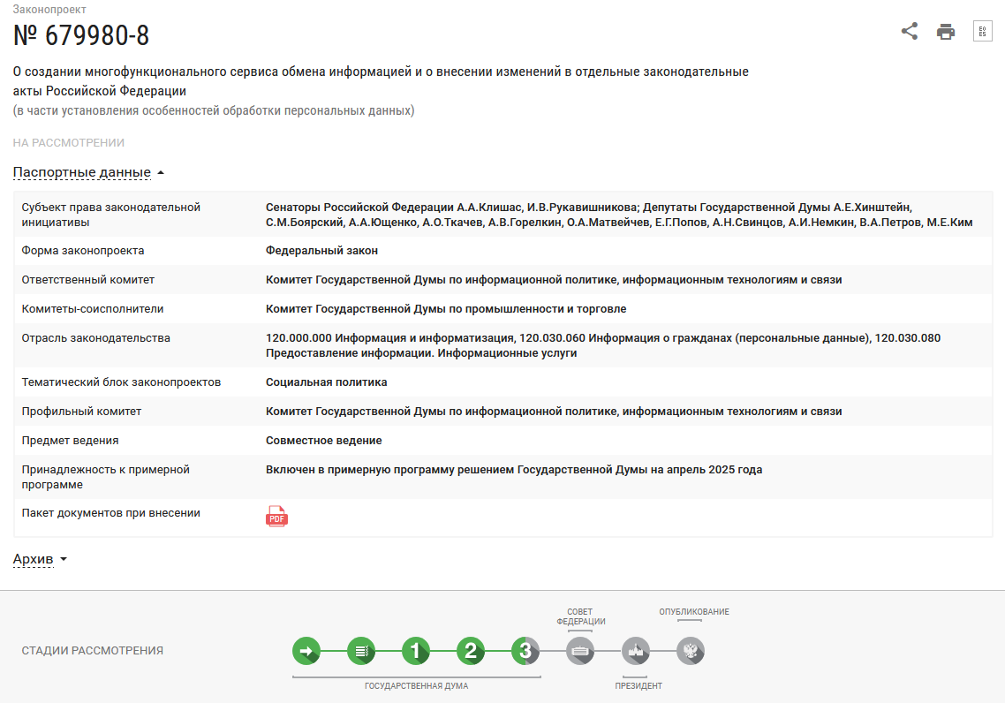The height and width of the screenshot is (703, 1005).
Task: Click the responsible committee value on information policy
Action: pos(554,279)
